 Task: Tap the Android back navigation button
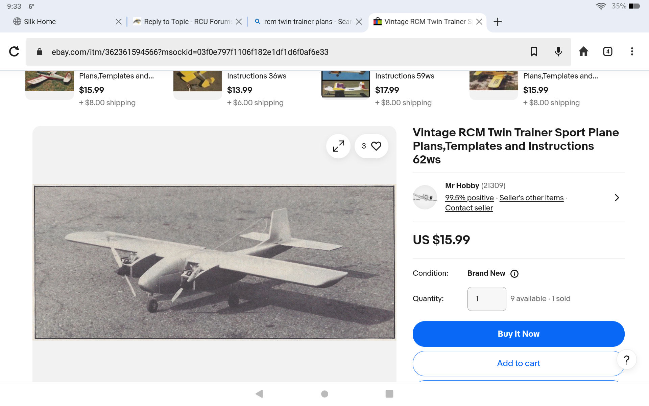tap(259, 393)
